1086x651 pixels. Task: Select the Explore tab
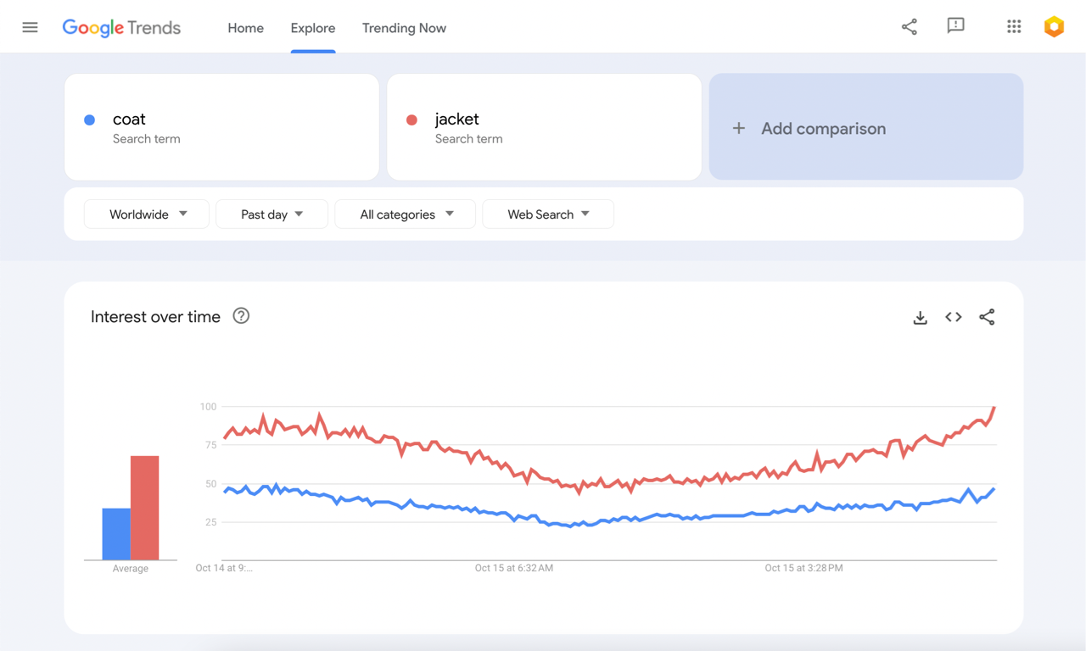[312, 28]
